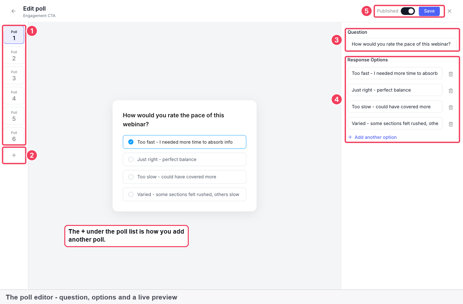Close the poll editor with the X icon

[x=449, y=11]
